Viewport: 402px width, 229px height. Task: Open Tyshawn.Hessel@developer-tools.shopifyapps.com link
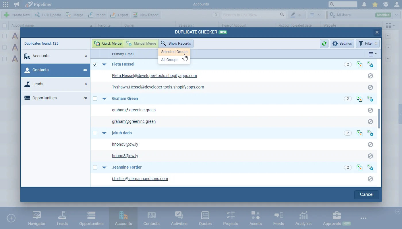pos(158,87)
